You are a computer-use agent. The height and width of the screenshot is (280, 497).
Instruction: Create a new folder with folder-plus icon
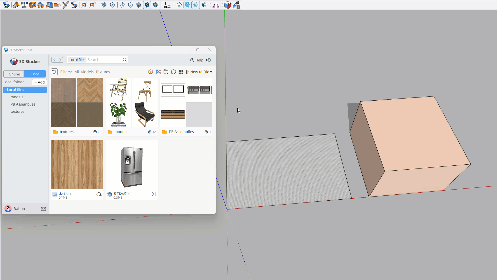point(166,72)
